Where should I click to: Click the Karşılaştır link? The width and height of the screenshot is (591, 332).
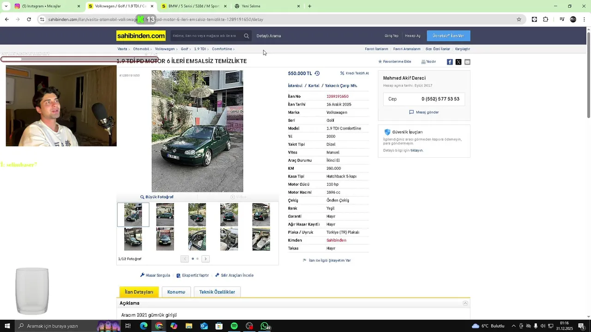coord(463,49)
